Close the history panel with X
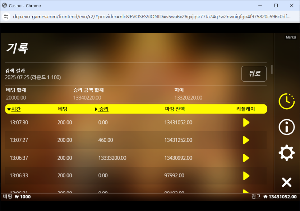 click(x=286, y=182)
